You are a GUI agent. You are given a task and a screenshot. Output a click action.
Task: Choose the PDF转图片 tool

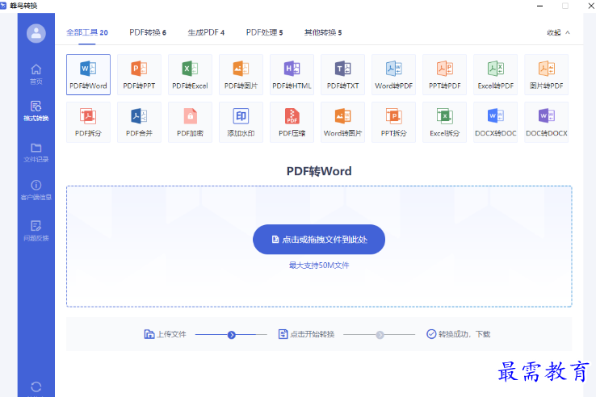[x=241, y=74]
